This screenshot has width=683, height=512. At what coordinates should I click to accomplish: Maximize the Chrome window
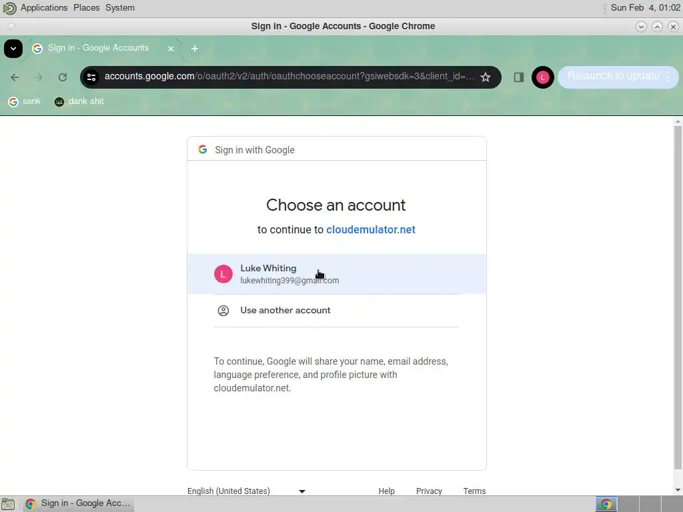point(657,27)
